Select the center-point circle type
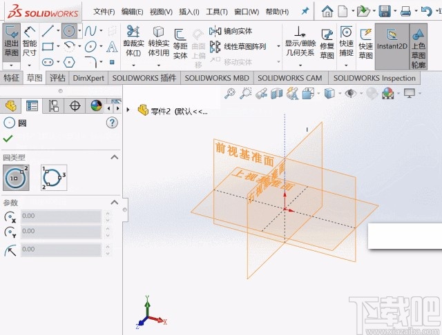This screenshot has height=335, width=442. 16,177
